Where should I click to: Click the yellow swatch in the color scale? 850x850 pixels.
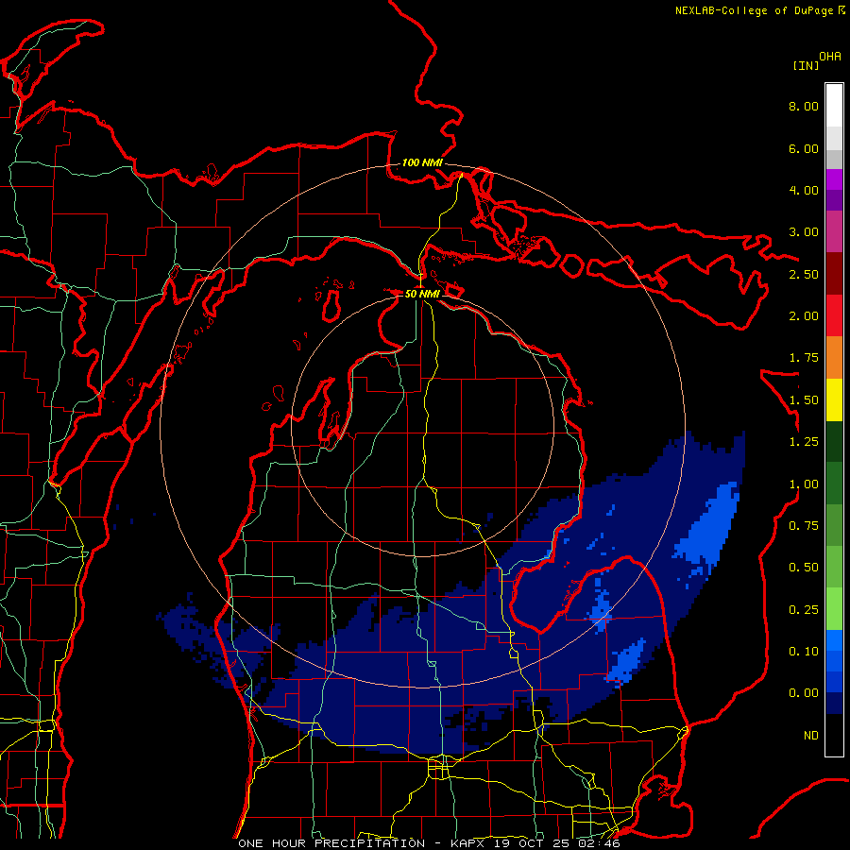click(x=834, y=400)
